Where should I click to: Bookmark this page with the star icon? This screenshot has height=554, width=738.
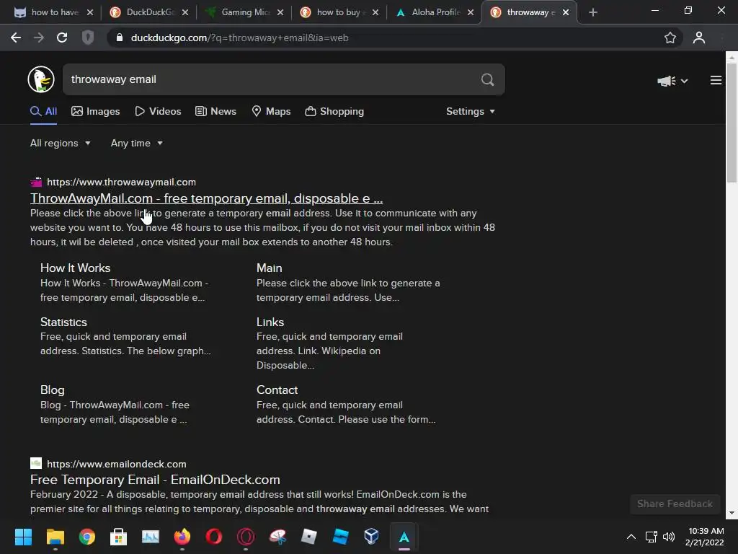click(x=670, y=38)
